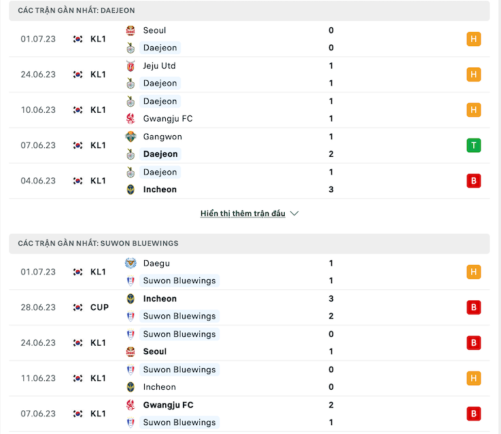Open the Suwon Bluewings team in the 01.07.23 Daegu match
501x434 pixels.
179,281
